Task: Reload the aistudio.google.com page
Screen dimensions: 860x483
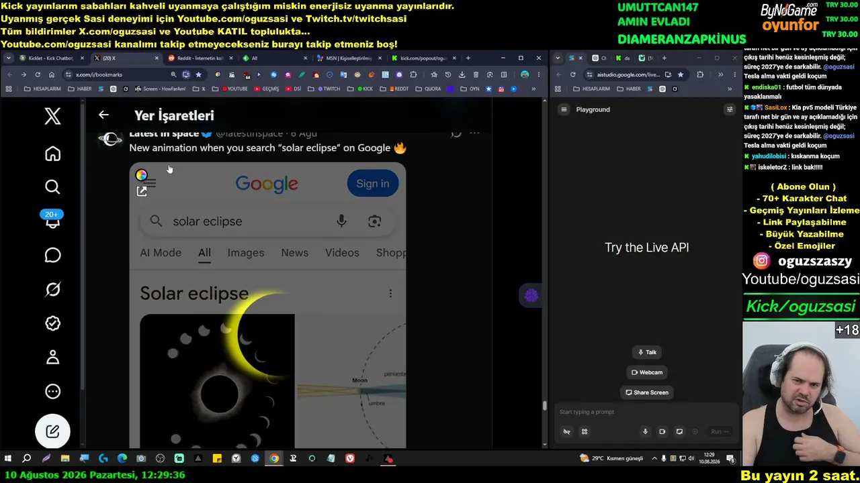Action: click(573, 74)
